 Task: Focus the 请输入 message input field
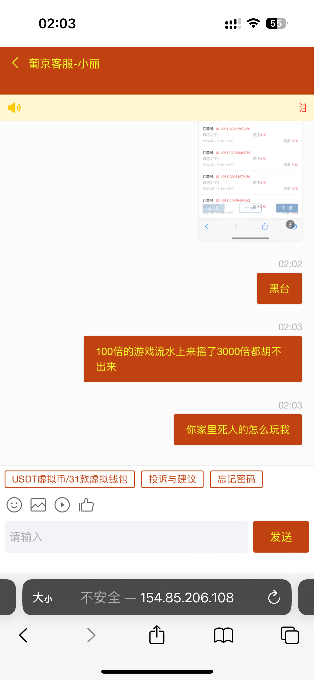pyautogui.click(x=127, y=537)
